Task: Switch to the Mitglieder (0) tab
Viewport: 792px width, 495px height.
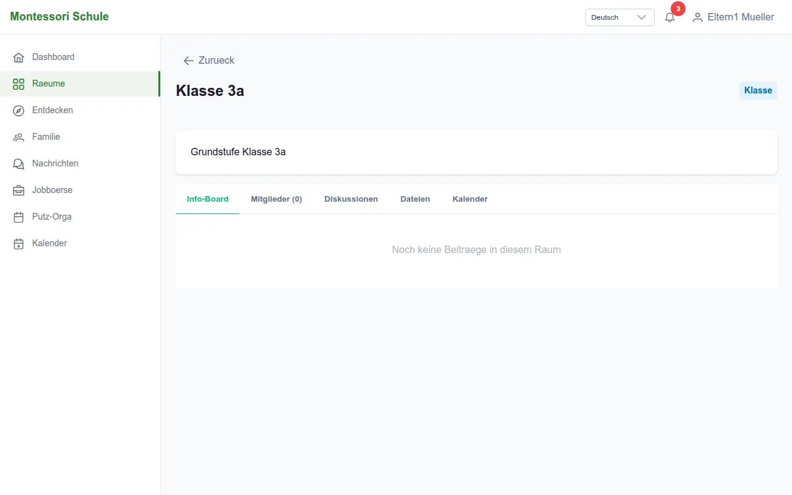Action: coord(277,199)
